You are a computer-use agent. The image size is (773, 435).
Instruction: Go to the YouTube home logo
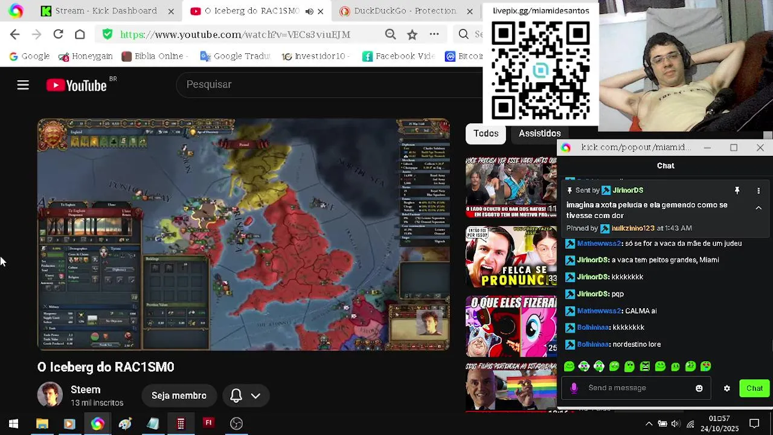coord(77,85)
